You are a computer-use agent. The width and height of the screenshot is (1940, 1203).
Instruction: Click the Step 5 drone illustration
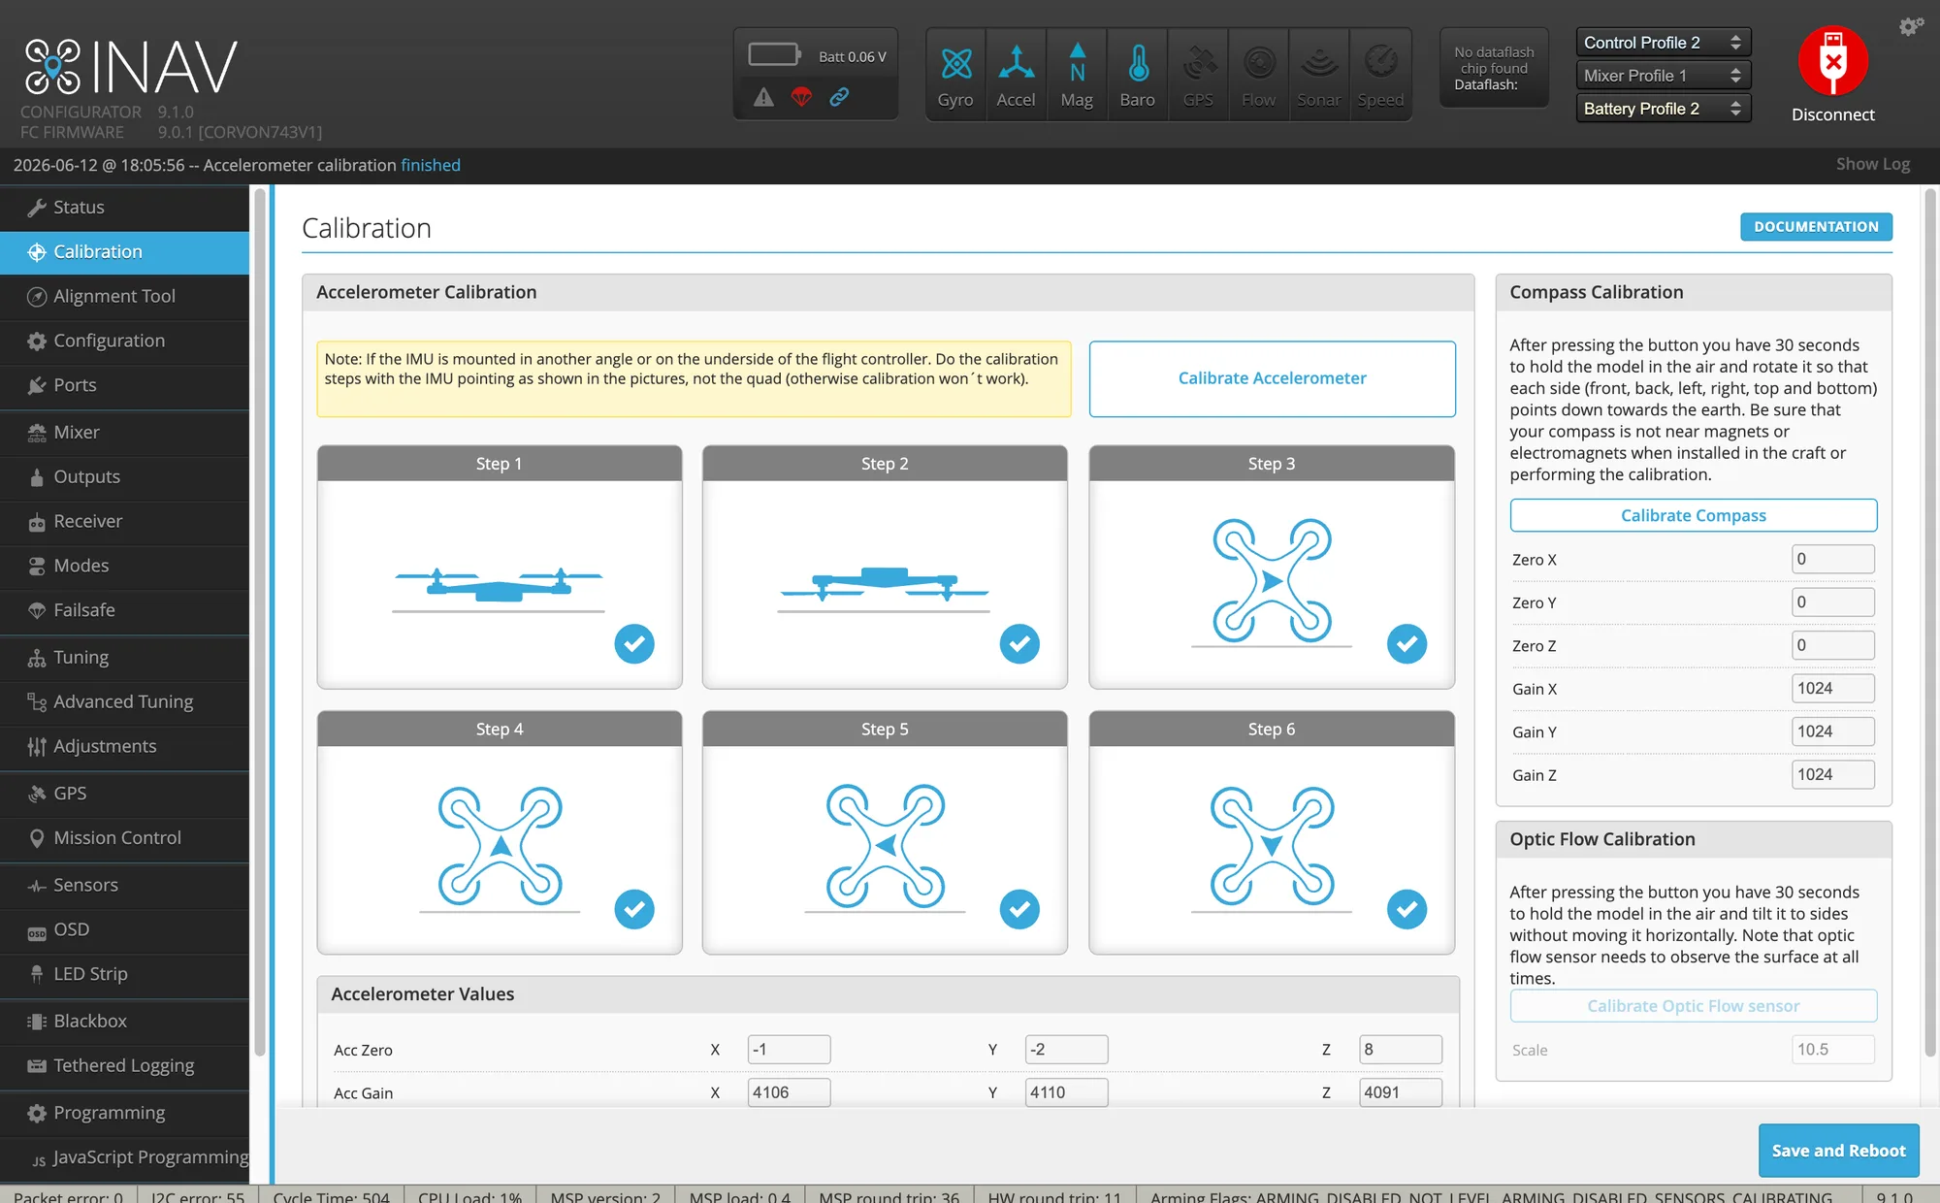tap(885, 846)
